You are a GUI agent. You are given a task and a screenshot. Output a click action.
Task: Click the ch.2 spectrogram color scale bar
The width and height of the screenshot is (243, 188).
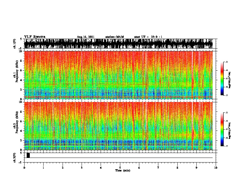[x=222, y=129]
